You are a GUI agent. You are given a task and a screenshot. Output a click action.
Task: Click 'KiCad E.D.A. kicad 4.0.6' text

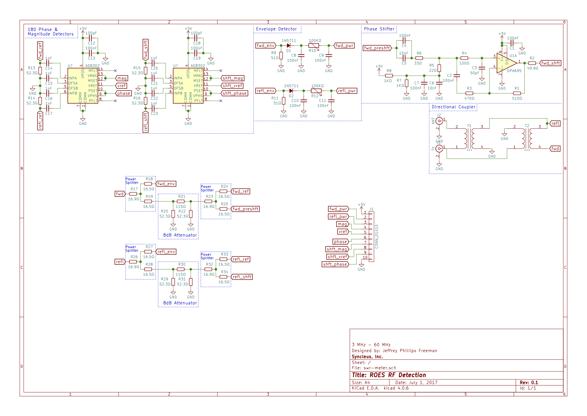coord(380,388)
